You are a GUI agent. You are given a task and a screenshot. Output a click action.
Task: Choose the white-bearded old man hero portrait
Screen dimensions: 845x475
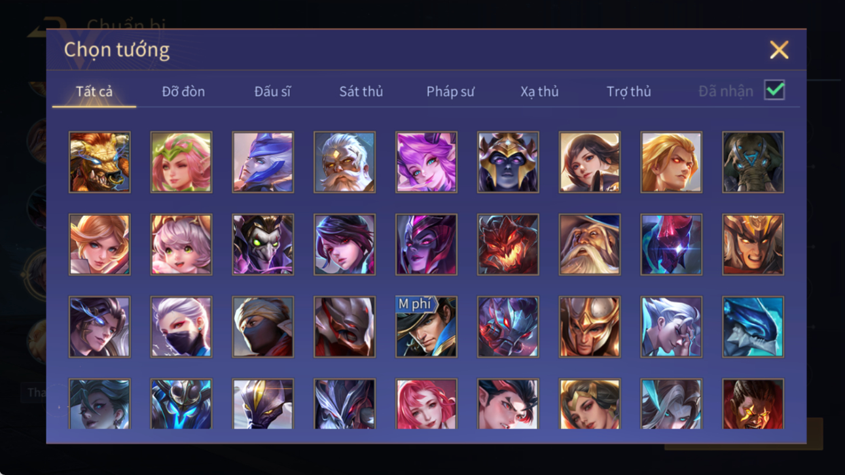(x=344, y=162)
